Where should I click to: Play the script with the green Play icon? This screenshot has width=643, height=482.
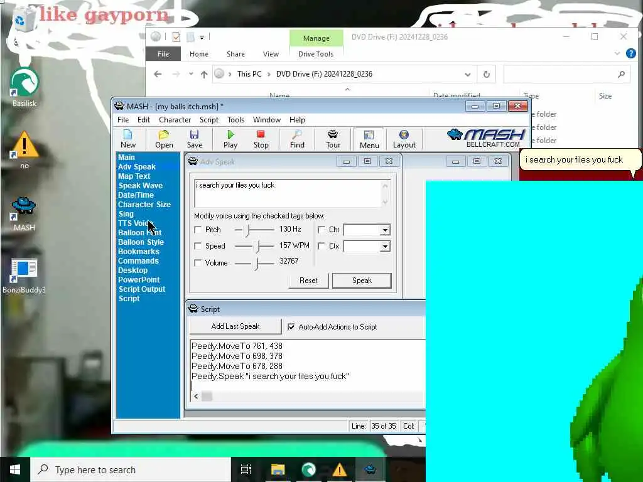click(x=230, y=139)
